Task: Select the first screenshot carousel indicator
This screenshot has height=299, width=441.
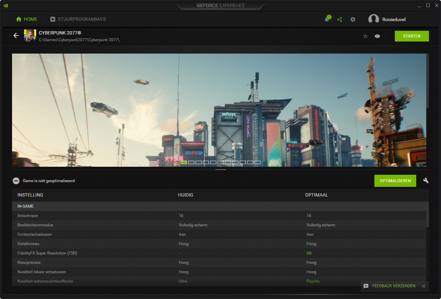Action: pos(184,162)
